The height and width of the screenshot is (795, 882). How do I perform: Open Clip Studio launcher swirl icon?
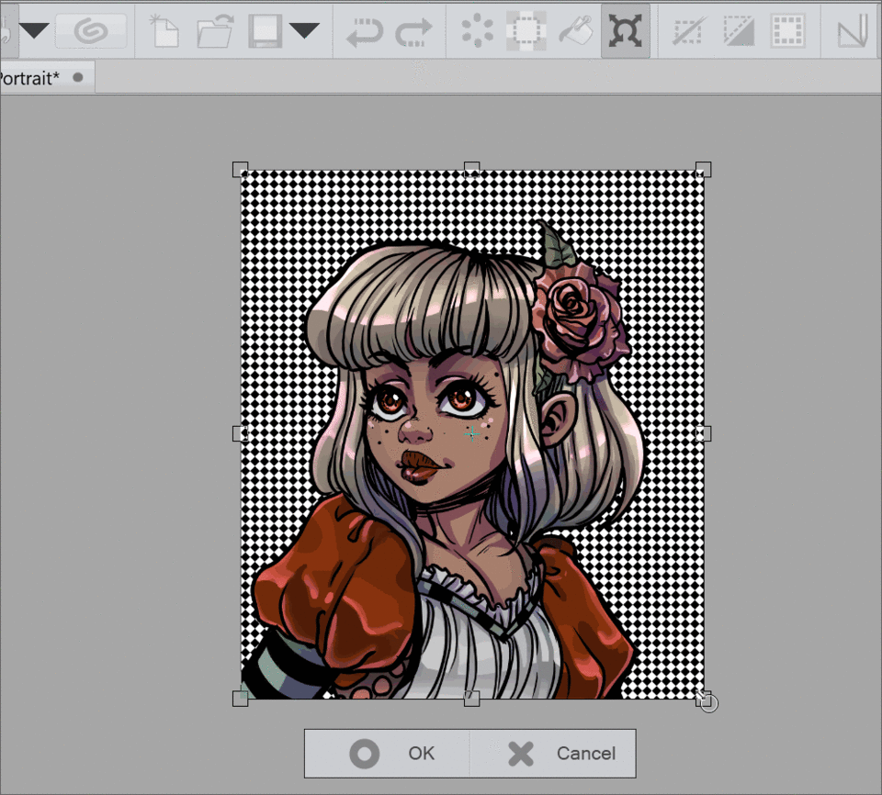(91, 30)
